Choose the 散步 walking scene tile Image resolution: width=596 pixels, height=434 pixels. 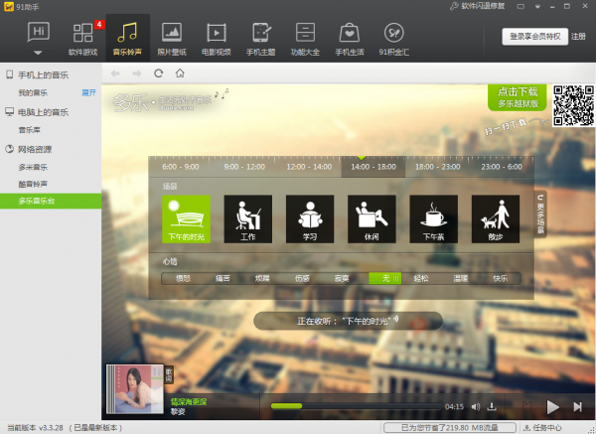point(496,218)
